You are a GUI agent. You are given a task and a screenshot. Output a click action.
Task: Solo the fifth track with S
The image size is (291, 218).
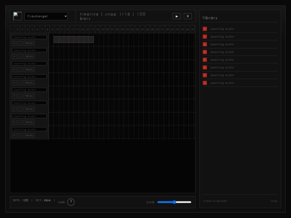20,96
